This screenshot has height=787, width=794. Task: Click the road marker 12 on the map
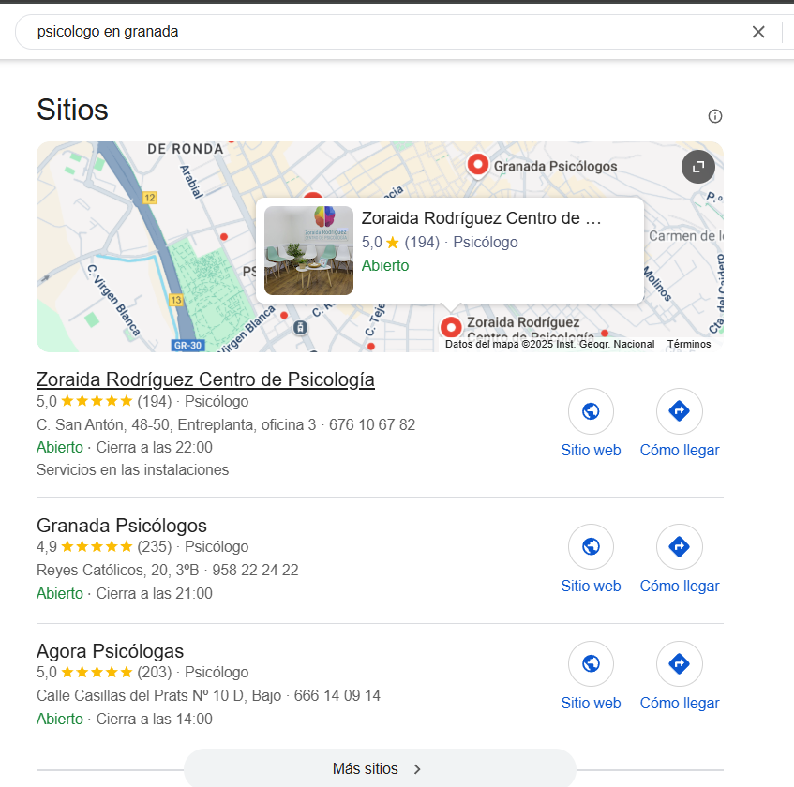pos(149,198)
